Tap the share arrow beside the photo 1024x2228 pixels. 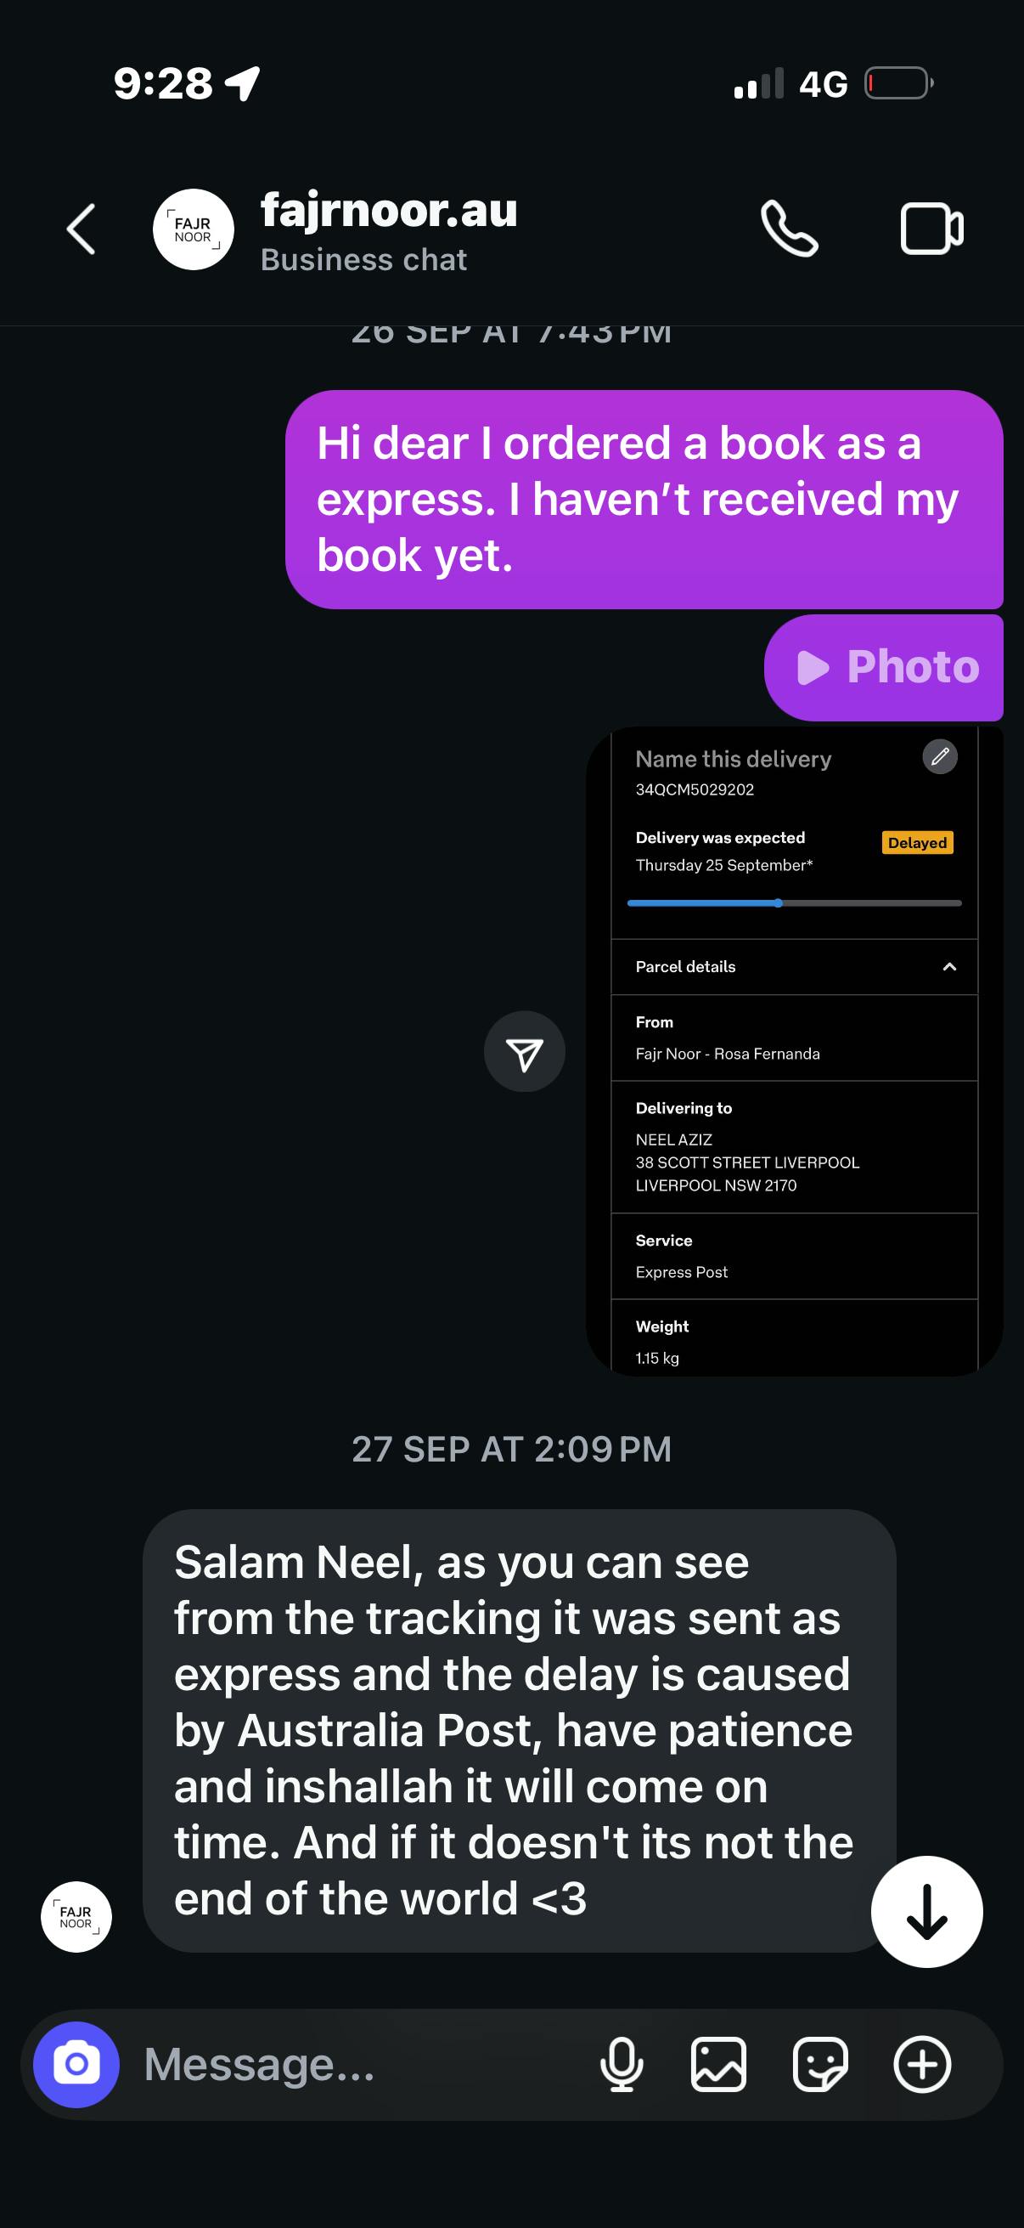[x=525, y=1052]
